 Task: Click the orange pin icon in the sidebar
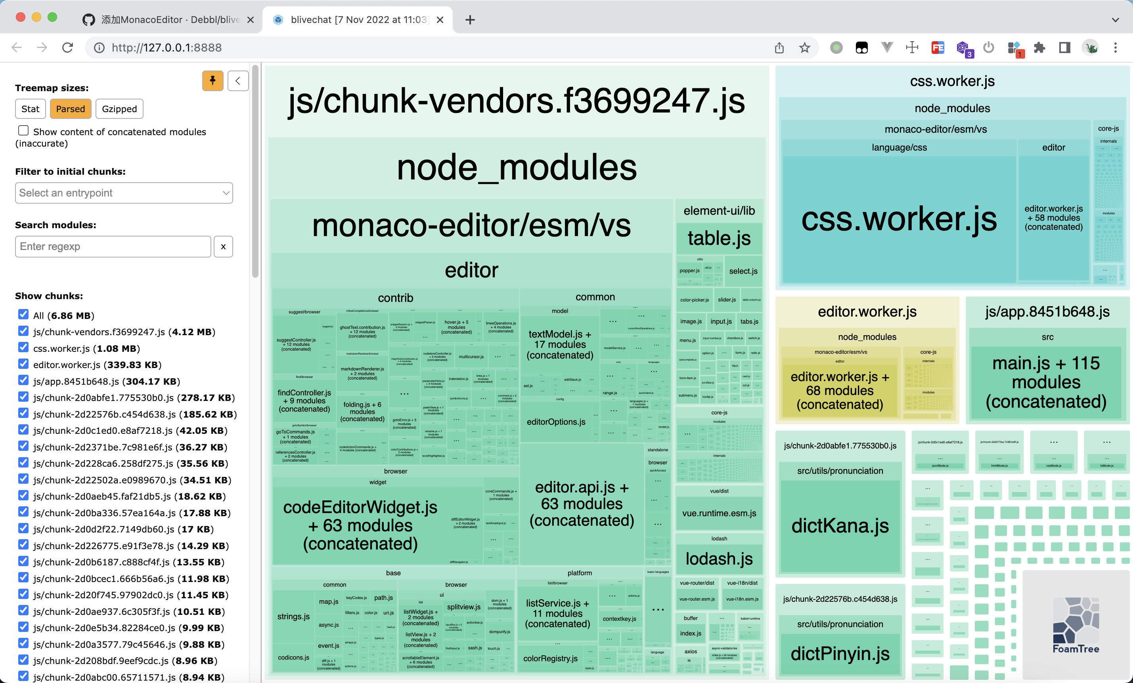tap(212, 81)
